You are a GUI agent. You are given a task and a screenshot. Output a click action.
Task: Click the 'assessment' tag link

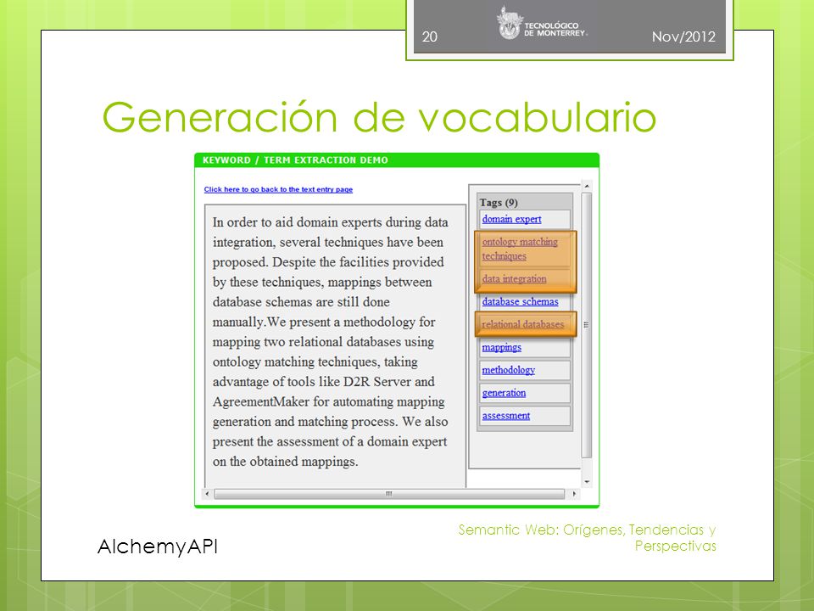[x=505, y=416]
